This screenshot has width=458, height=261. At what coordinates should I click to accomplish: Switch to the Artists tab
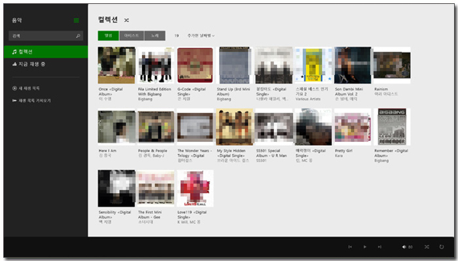pos(132,35)
